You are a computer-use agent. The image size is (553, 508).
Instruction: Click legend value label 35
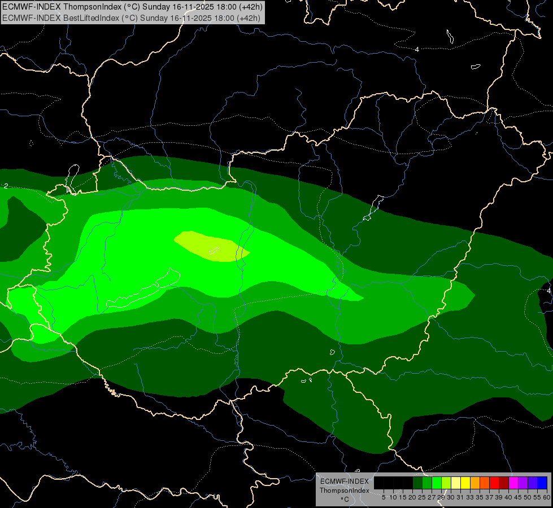tap(480, 497)
